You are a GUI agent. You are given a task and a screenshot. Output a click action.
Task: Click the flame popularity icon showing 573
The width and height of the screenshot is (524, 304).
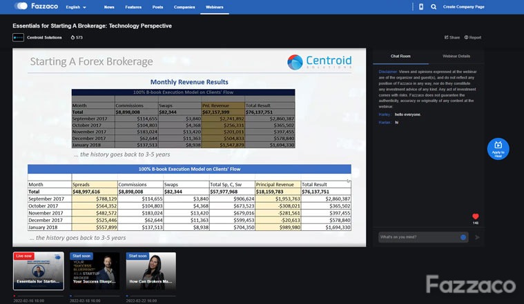point(73,37)
